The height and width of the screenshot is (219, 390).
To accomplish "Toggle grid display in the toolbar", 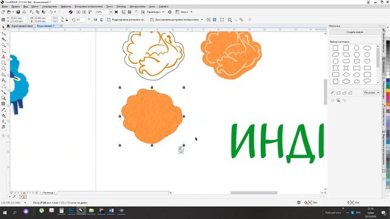I will [130, 12].
